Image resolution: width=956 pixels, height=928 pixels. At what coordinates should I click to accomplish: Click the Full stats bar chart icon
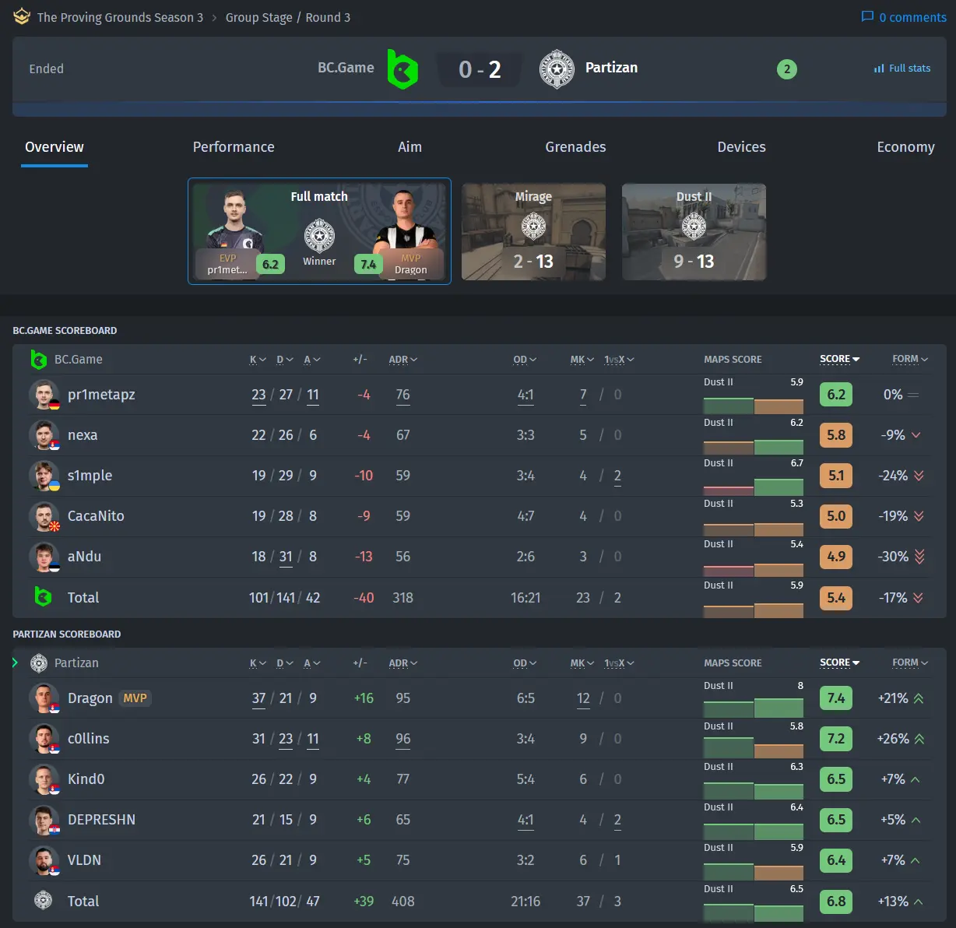(x=879, y=69)
